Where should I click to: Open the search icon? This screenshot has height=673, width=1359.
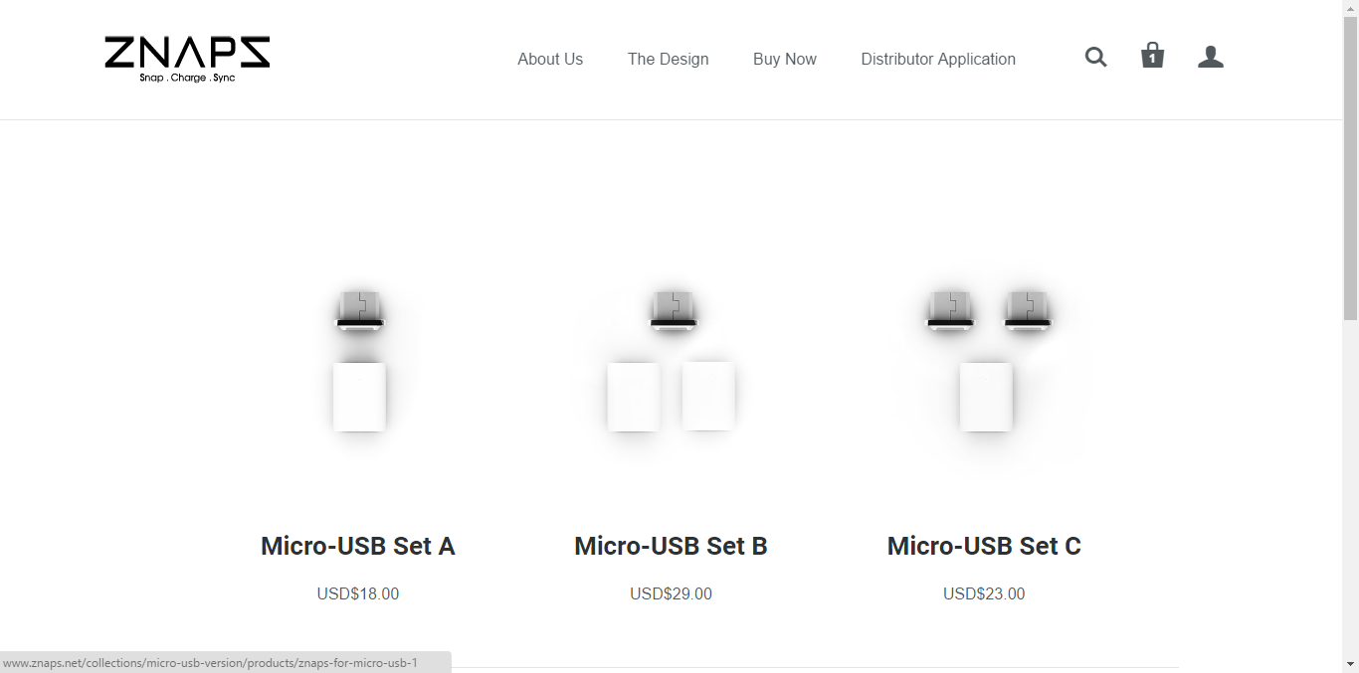point(1095,58)
